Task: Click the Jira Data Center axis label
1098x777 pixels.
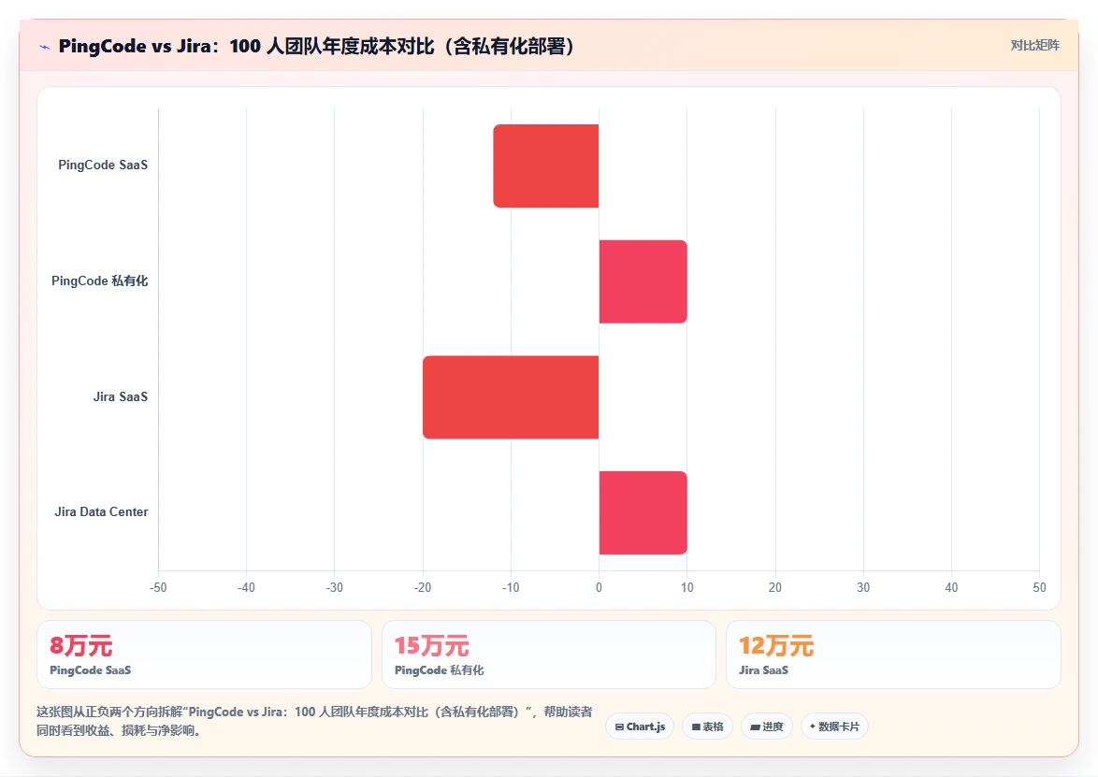Action: (x=102, y=511)
